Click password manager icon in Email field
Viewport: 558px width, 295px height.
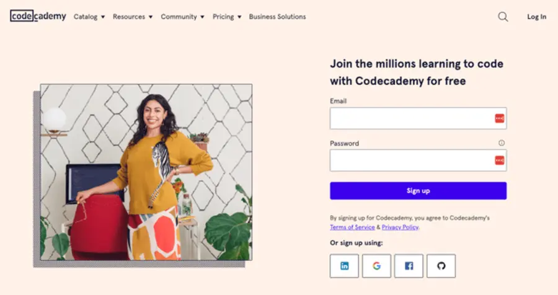coord(499,118)
